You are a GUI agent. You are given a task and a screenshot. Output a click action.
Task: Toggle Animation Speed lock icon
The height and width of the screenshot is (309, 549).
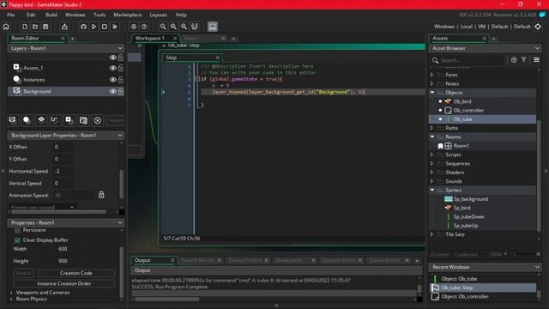pyautogui.click(x=101, y=195)
